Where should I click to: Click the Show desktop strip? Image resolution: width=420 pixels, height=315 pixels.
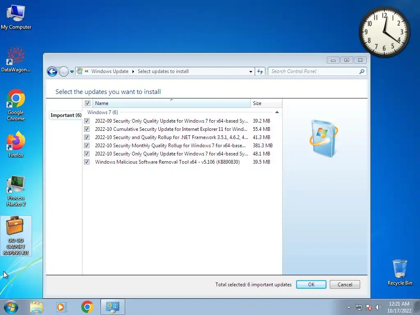click(417, 307)
